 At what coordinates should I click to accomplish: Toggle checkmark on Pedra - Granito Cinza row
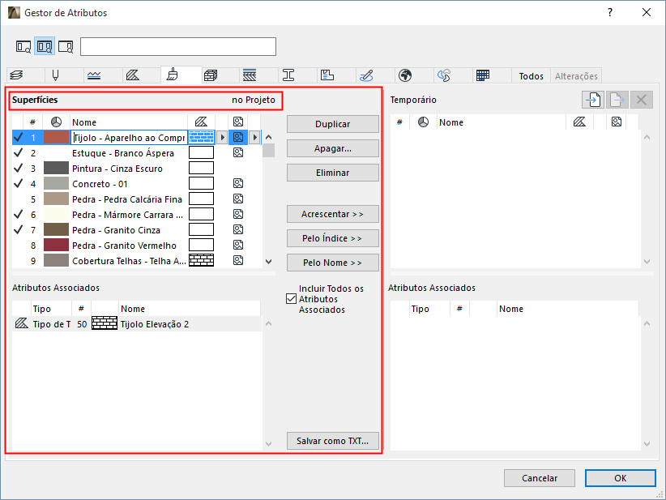click(x=19, y=229)
